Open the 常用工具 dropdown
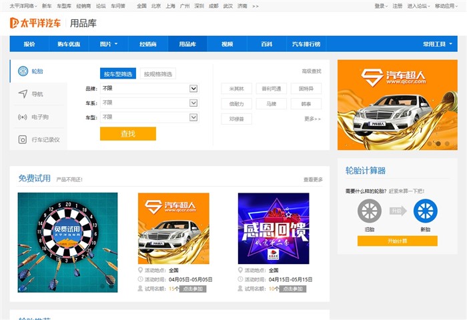467x320 pixels. 438,44
